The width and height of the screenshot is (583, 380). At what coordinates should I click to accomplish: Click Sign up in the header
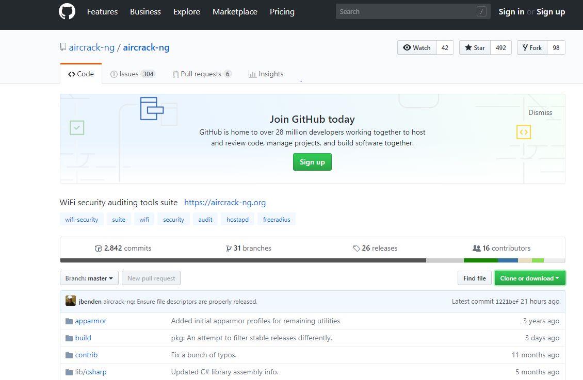tap(550, 12)
